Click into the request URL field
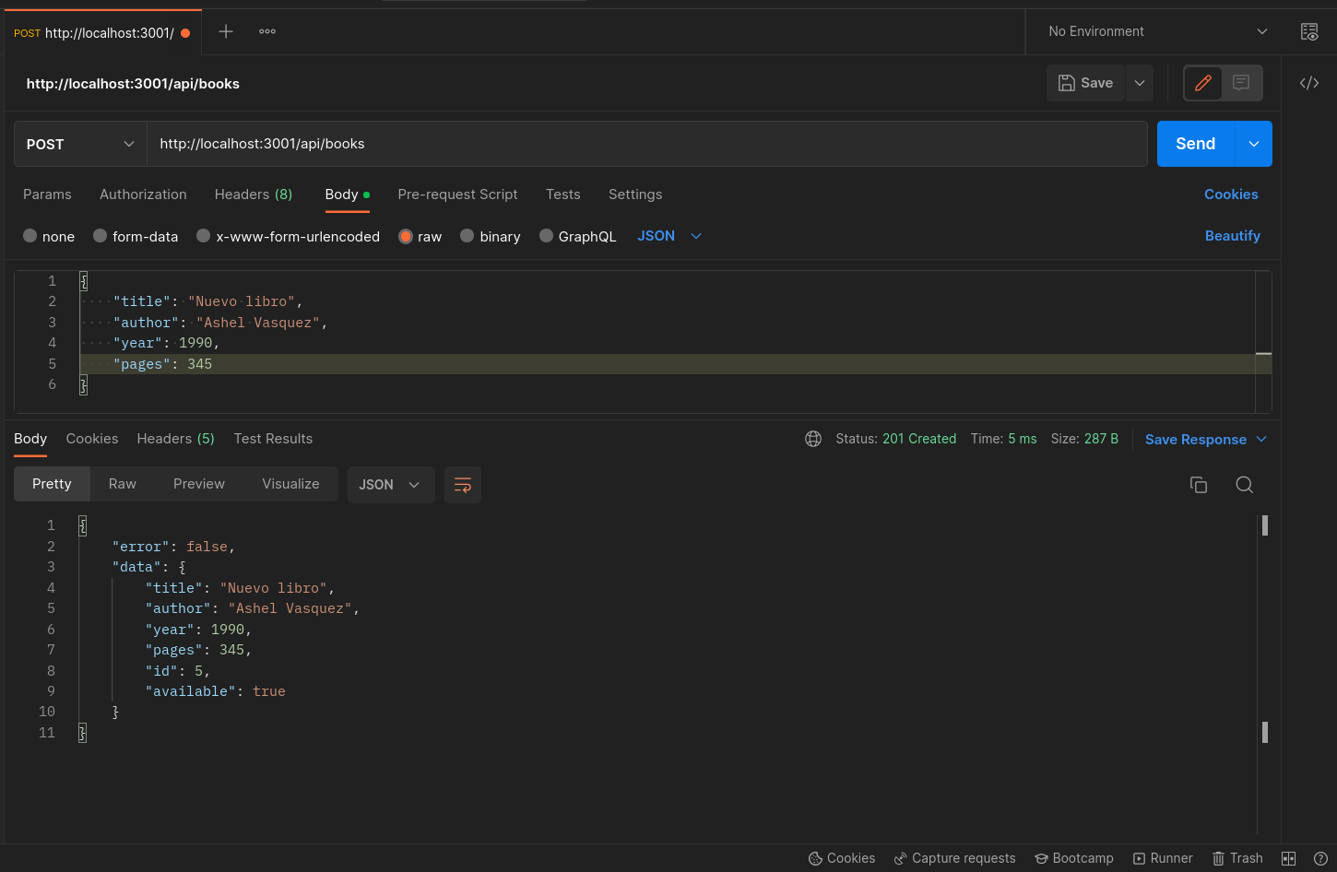This screenshot has height=872, width=1337. click(647, 144)
